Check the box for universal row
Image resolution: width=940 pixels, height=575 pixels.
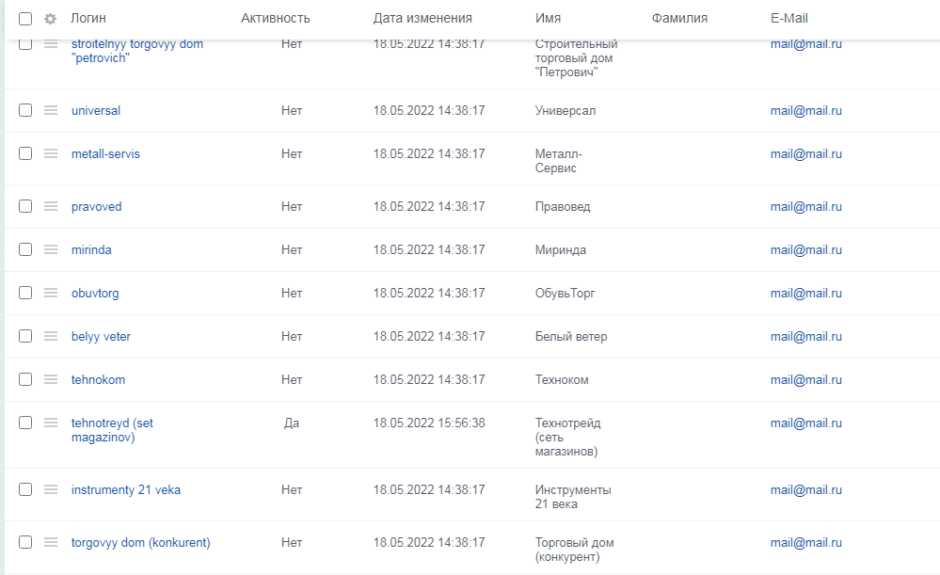pyautogui.click(x=25, y=110)
